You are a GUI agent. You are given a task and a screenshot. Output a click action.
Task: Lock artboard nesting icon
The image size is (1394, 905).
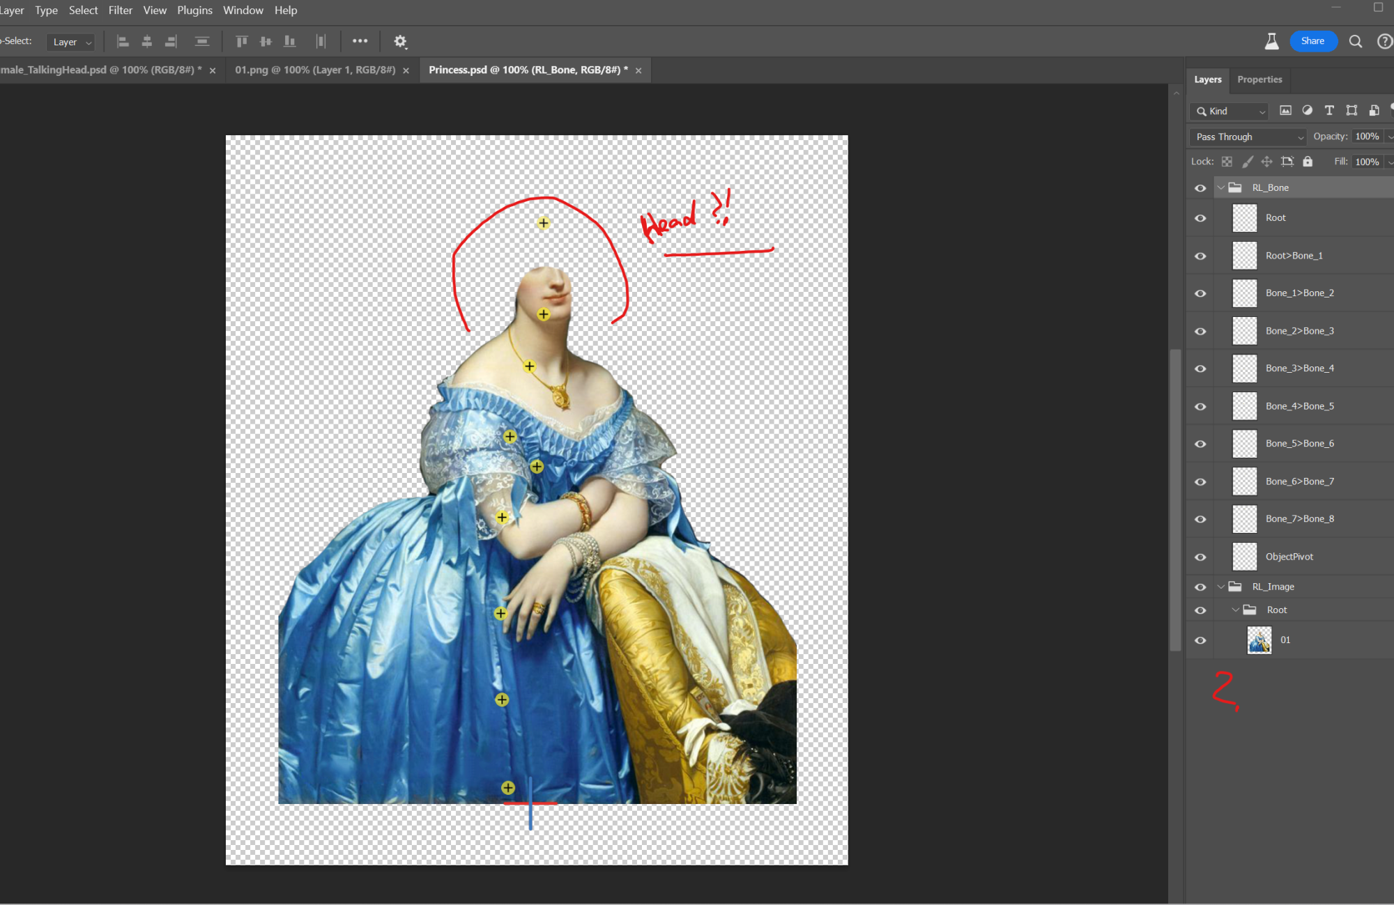(1287, 162)
